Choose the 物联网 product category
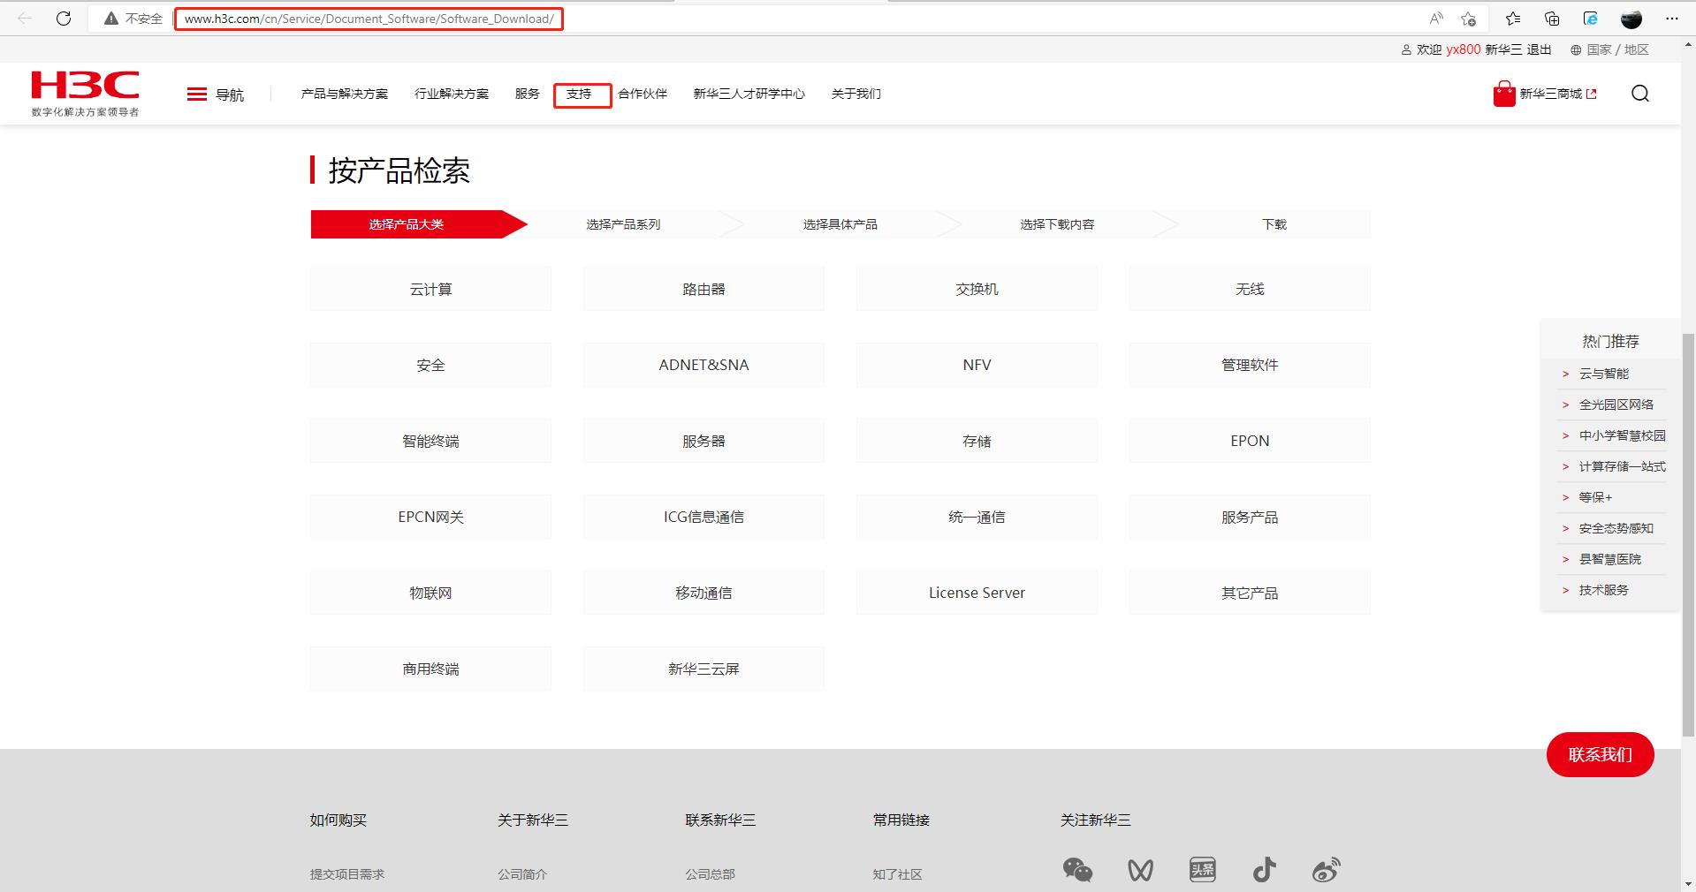This screenshot has width=1696, height=892. (430, 593)
